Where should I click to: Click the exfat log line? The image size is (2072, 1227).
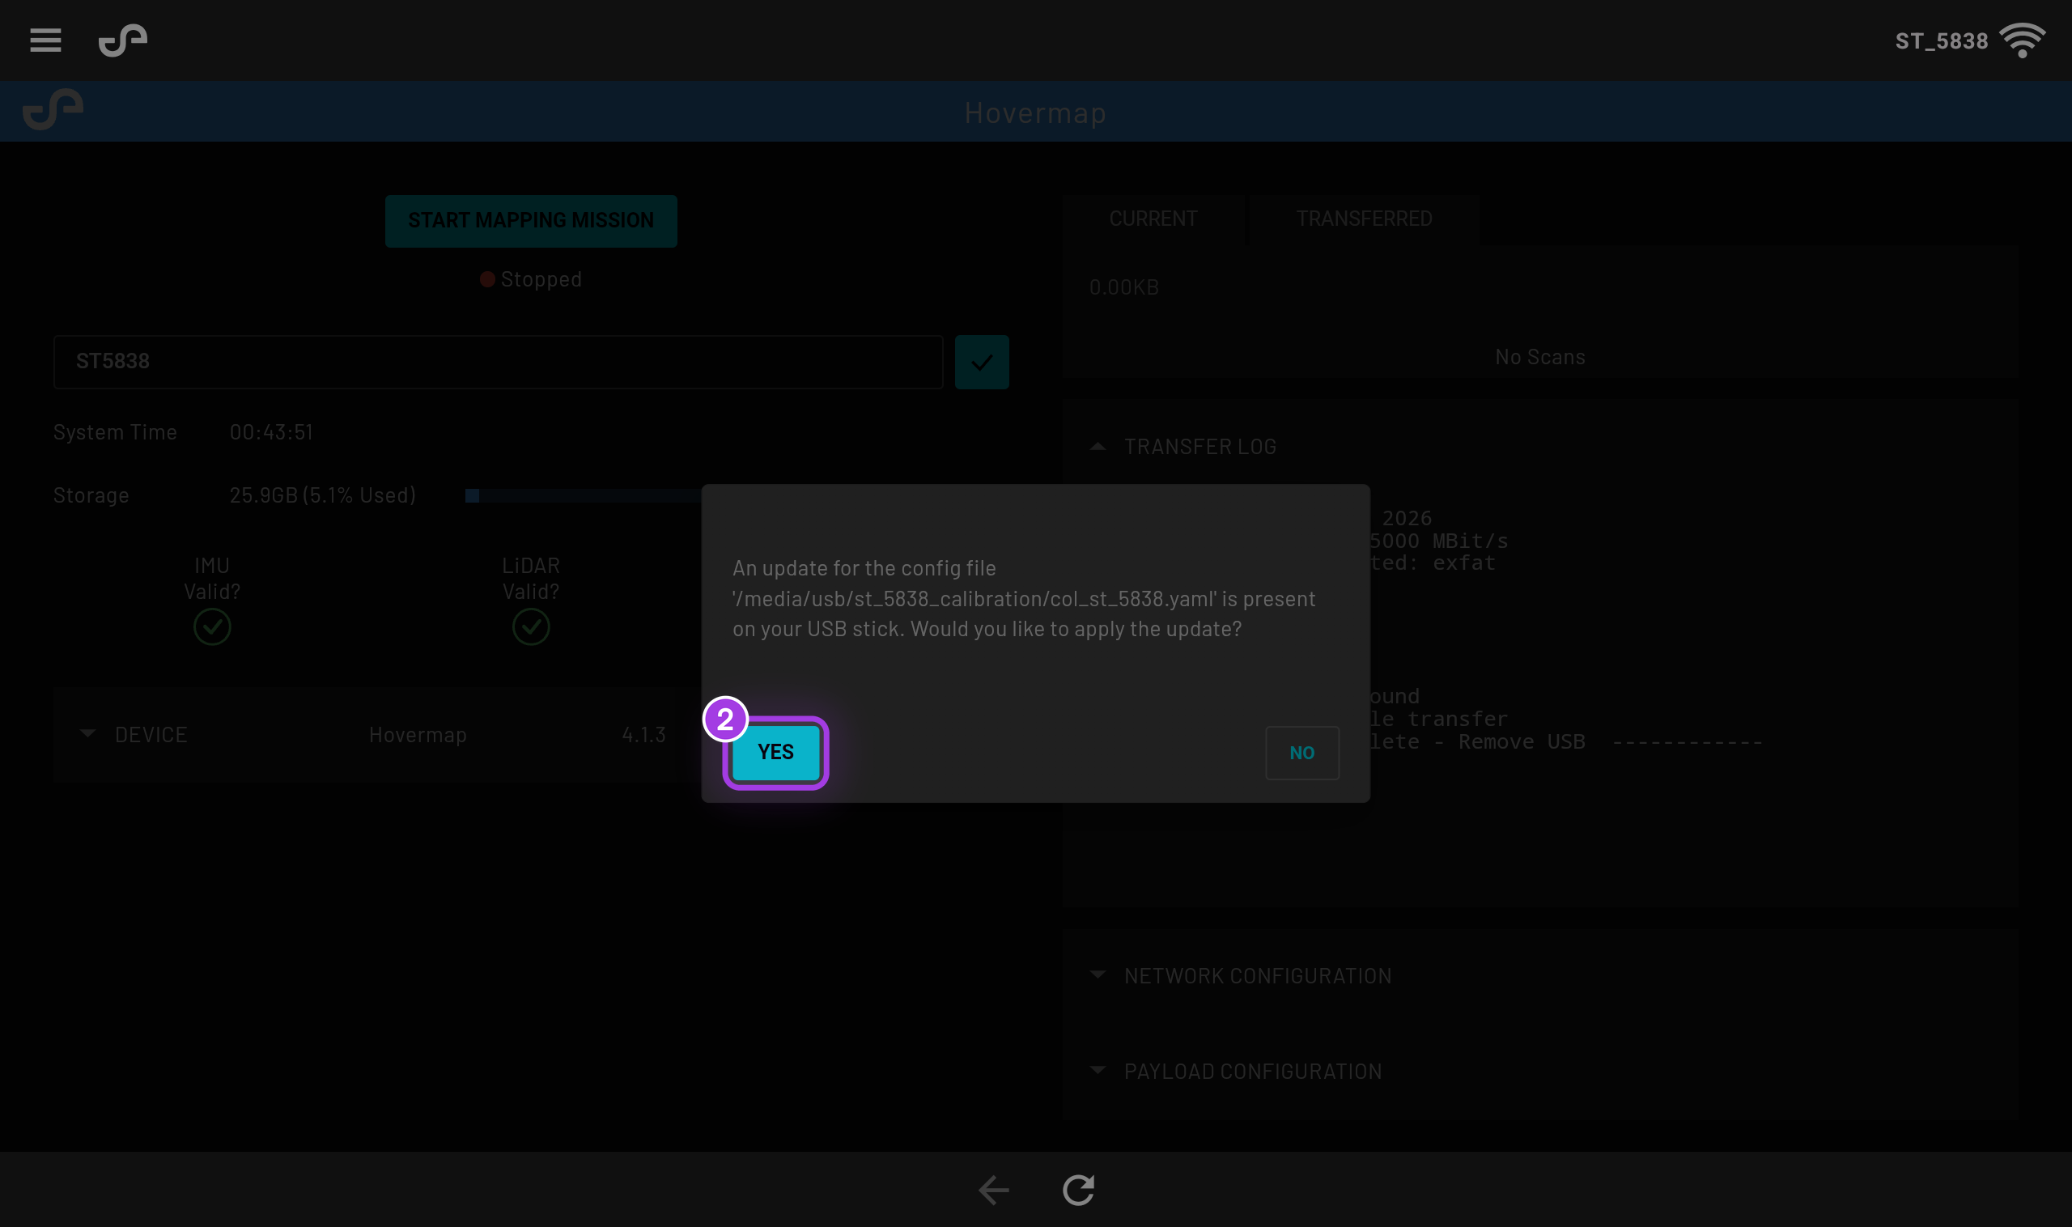pos(1433,563)
